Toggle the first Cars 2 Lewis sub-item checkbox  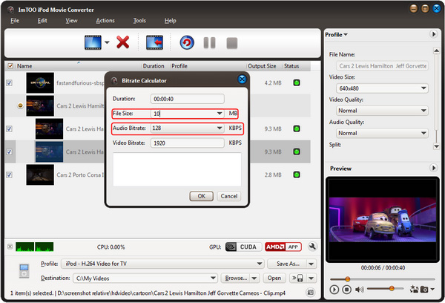(x=9, y=128)
